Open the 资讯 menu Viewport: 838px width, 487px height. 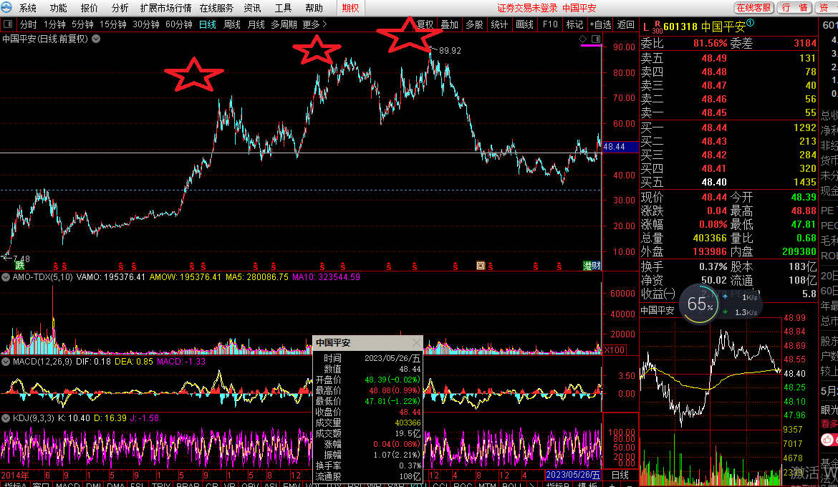(x=252, y=8)
